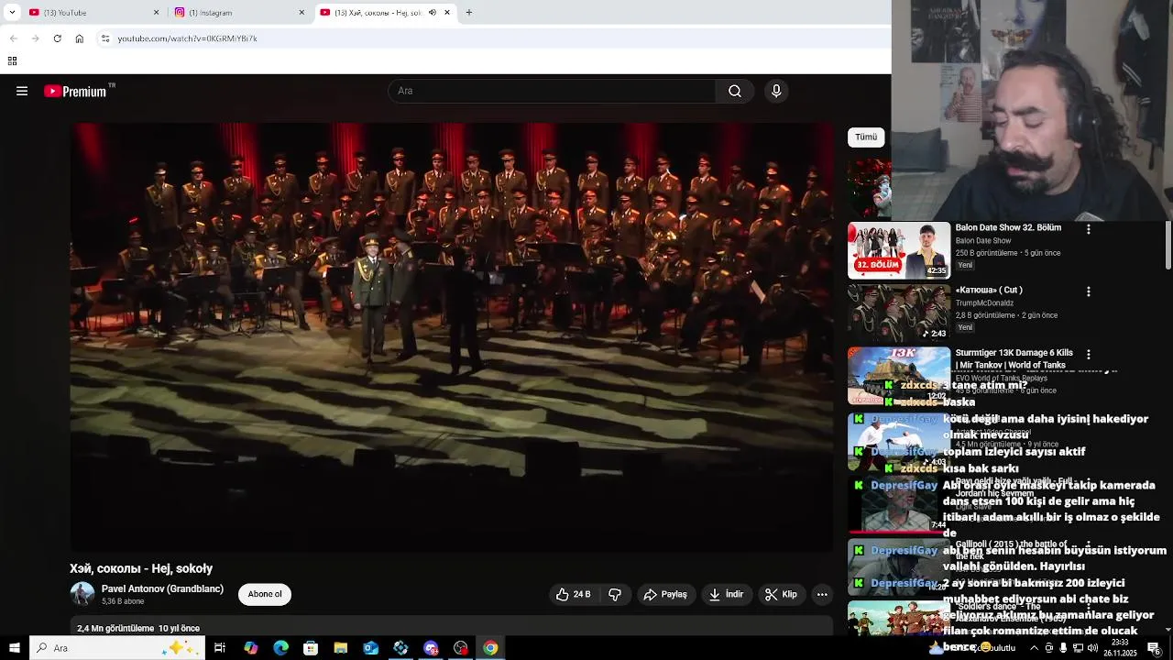The image size is (1173, 660).
Task: Click the video title Хэй, соколы - Hej, sokoły
Action: point(141,568)
